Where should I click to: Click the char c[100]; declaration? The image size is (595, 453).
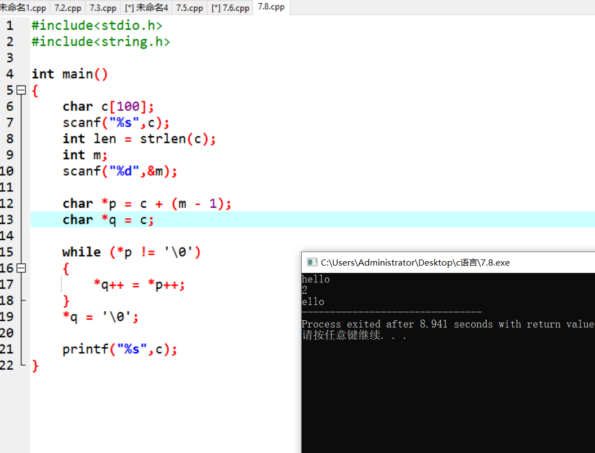coord(108,106)
